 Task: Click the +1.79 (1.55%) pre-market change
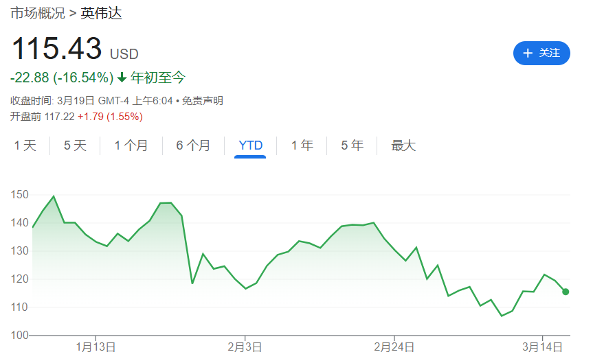point(110,117)
